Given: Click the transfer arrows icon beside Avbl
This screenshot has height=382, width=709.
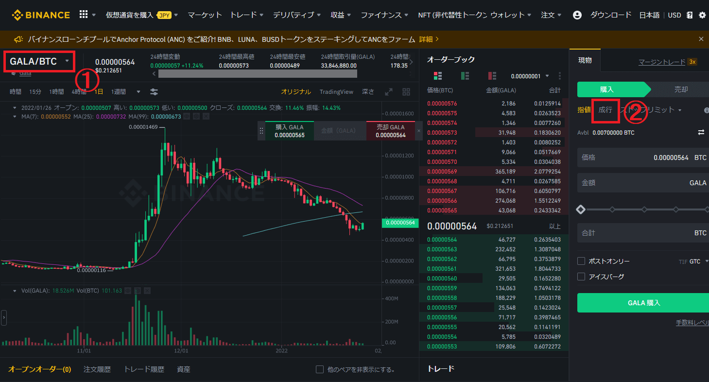Looking at the screenshot, I should click(x=701, y=132).
